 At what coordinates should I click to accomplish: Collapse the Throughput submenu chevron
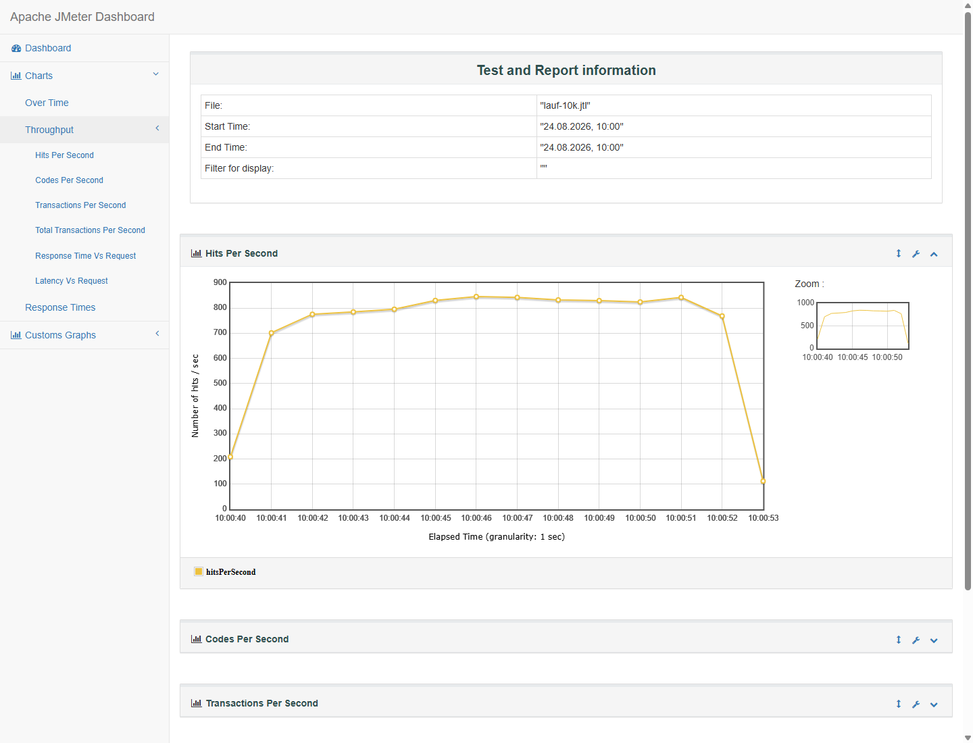(157, 128)
